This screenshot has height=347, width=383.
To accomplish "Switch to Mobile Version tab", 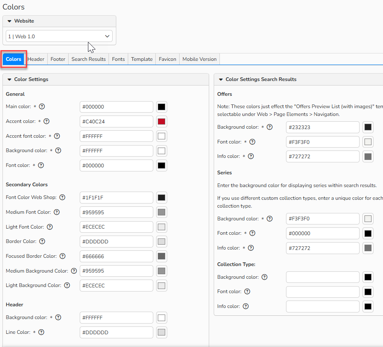I will 200,59.
